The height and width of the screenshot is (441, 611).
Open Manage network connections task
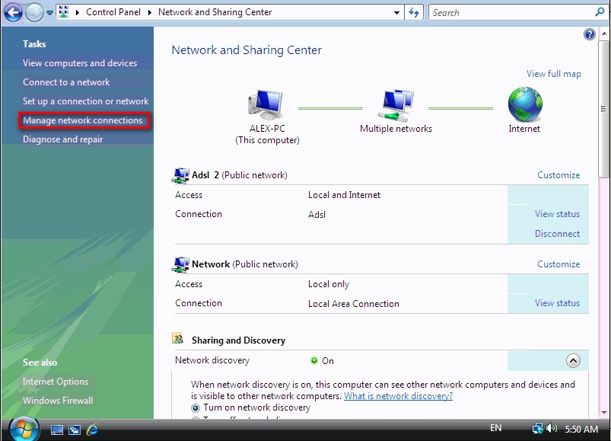(x=82, y=120)
